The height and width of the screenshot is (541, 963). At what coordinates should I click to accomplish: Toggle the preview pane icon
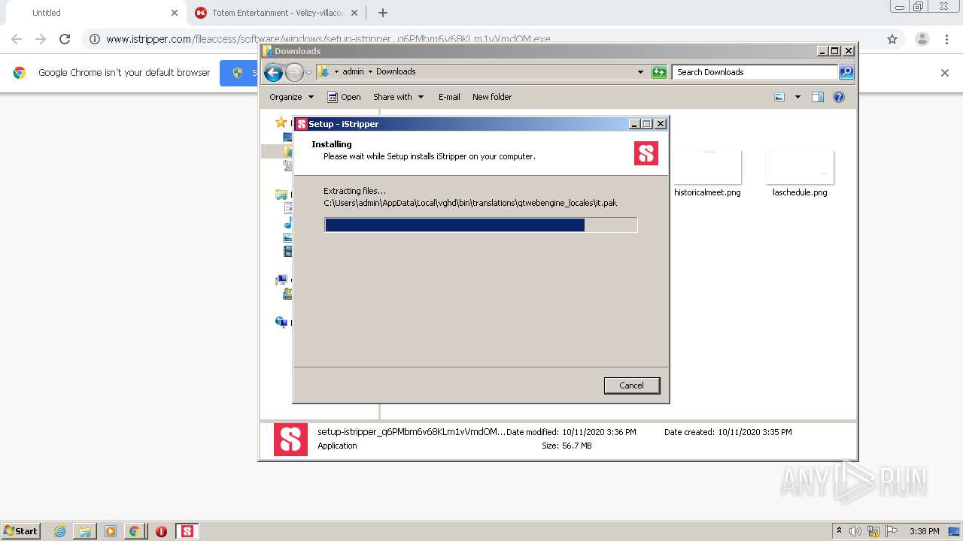(818, 97)
